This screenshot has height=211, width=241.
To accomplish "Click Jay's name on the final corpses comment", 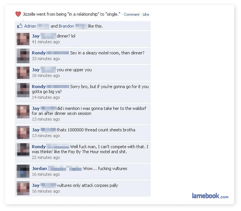I will 36,185.
